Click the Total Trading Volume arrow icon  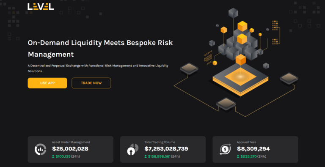coord(132,149)
